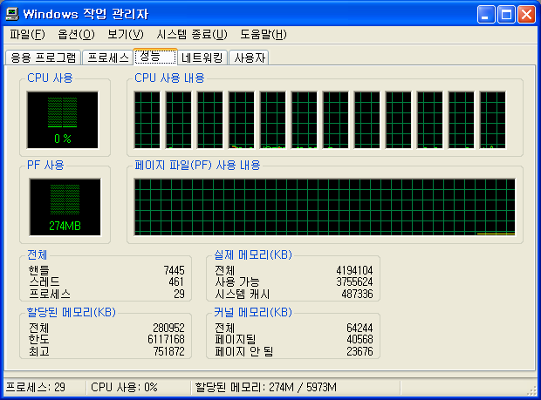Click the 페이지 안 됨 value 23676
This screenshot has width=541, height=400.
pyautogui.click(x=360, y=351)
